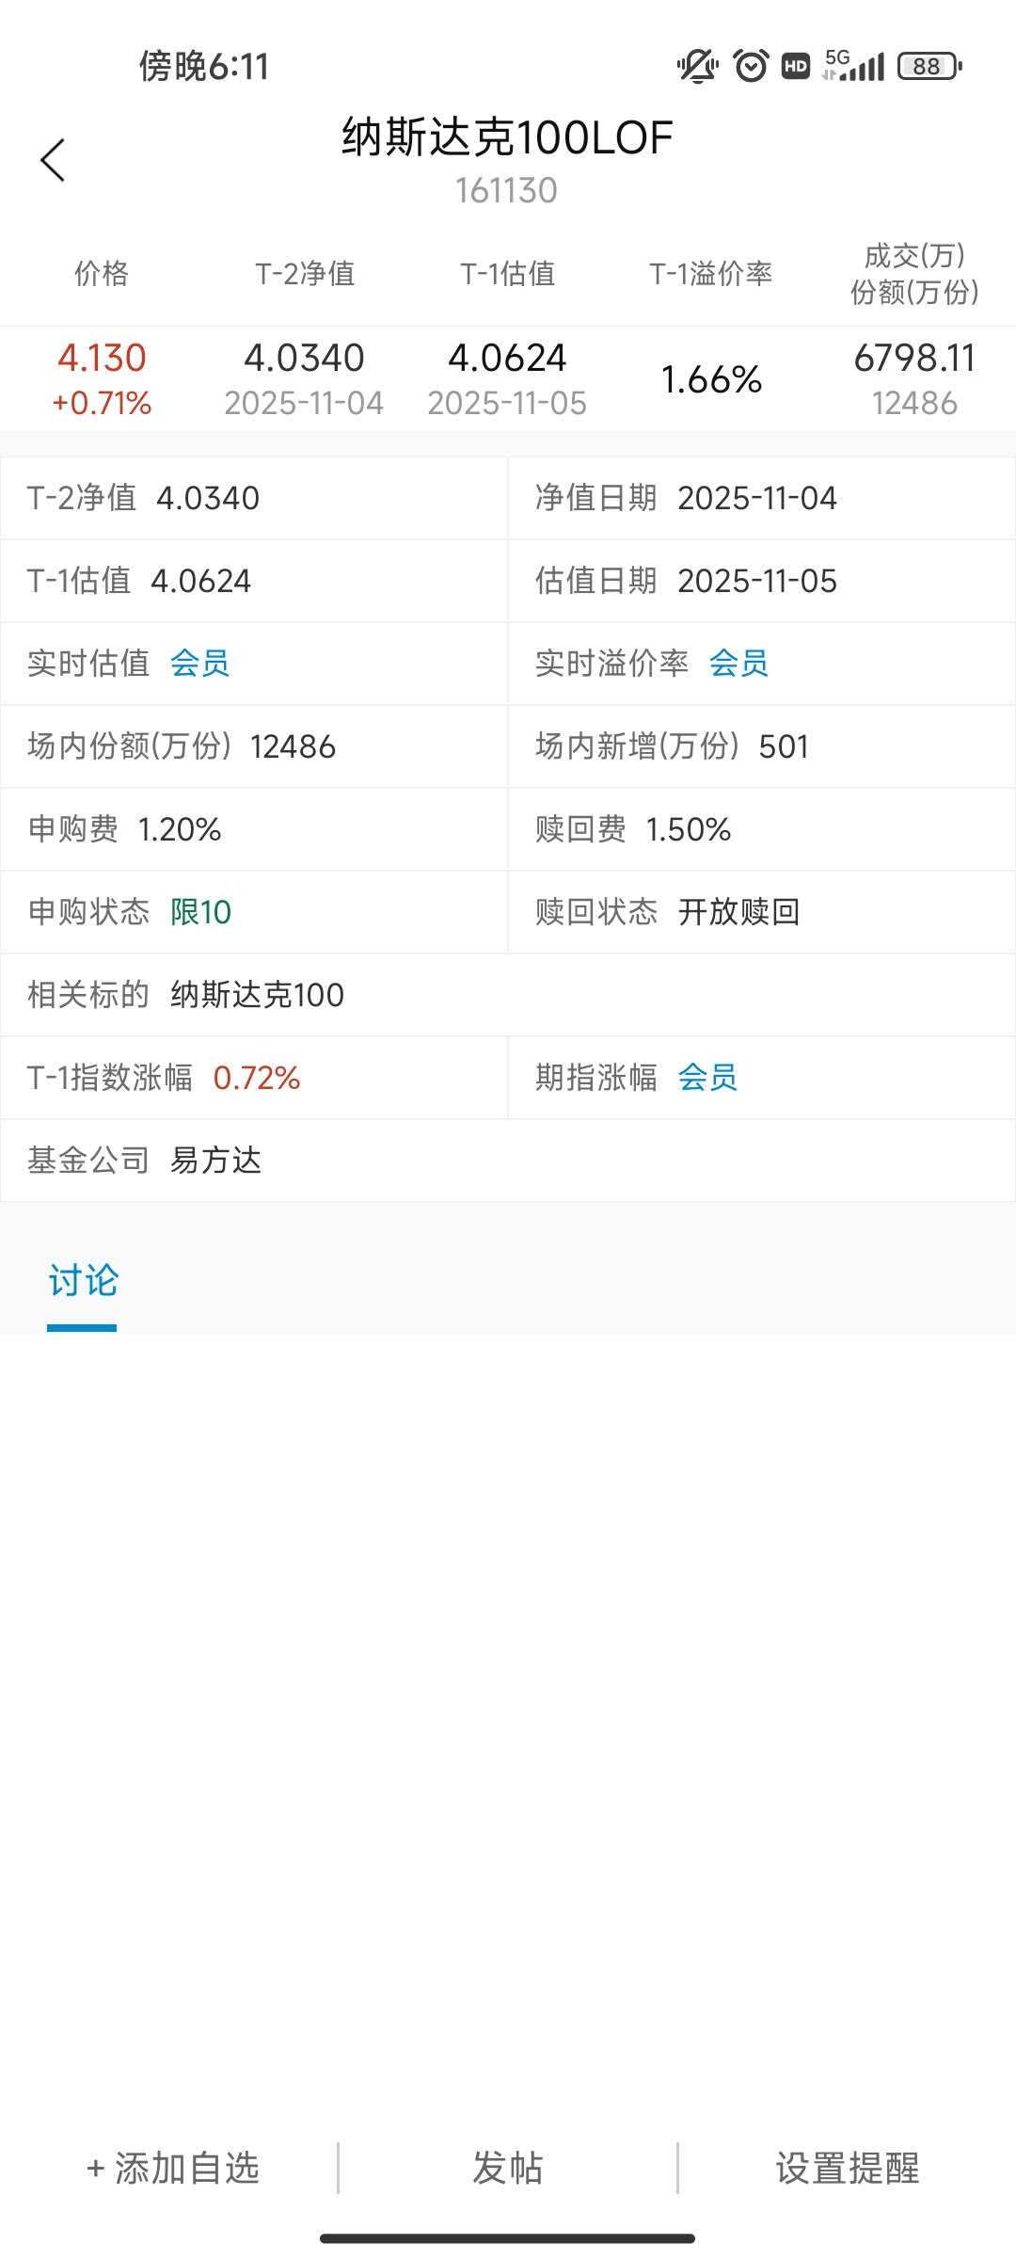Tap the green 限10 purchase status

coord(200,912)
